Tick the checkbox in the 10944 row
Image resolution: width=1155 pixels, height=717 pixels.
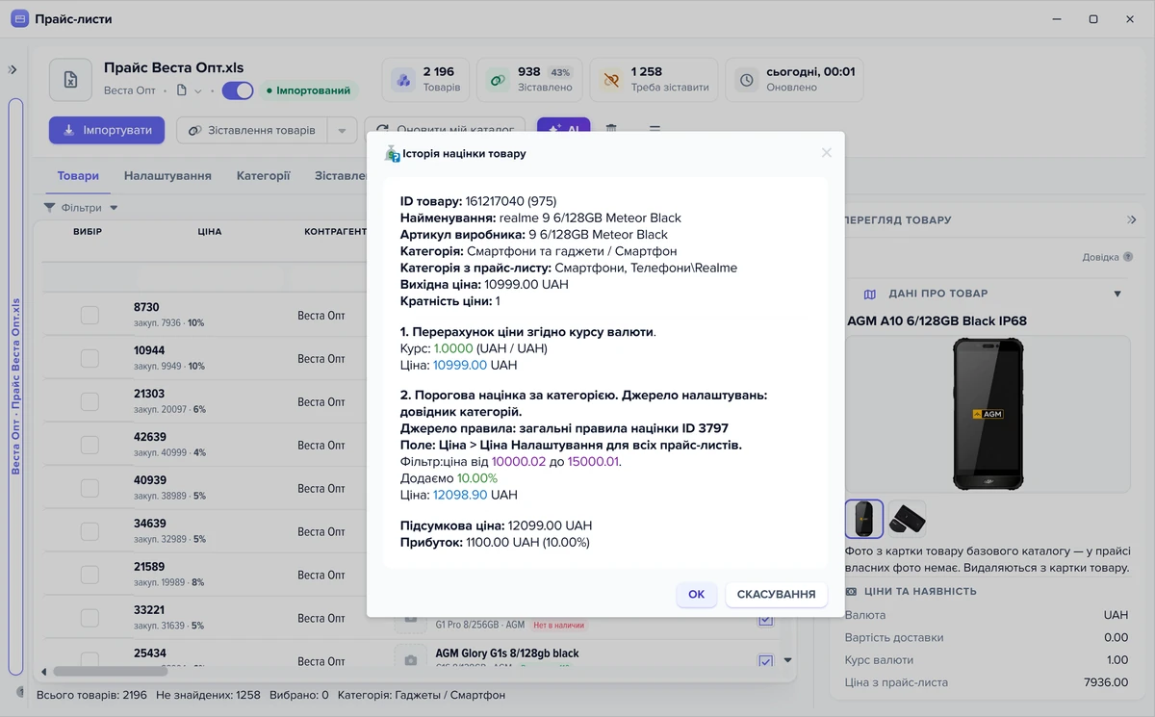point(90,358)
